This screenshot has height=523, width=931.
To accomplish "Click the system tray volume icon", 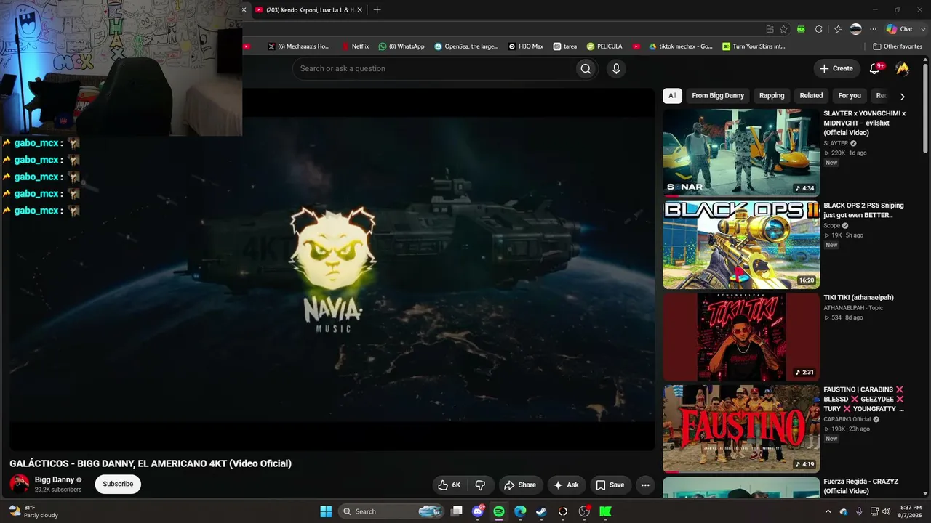I will (886, 511).
